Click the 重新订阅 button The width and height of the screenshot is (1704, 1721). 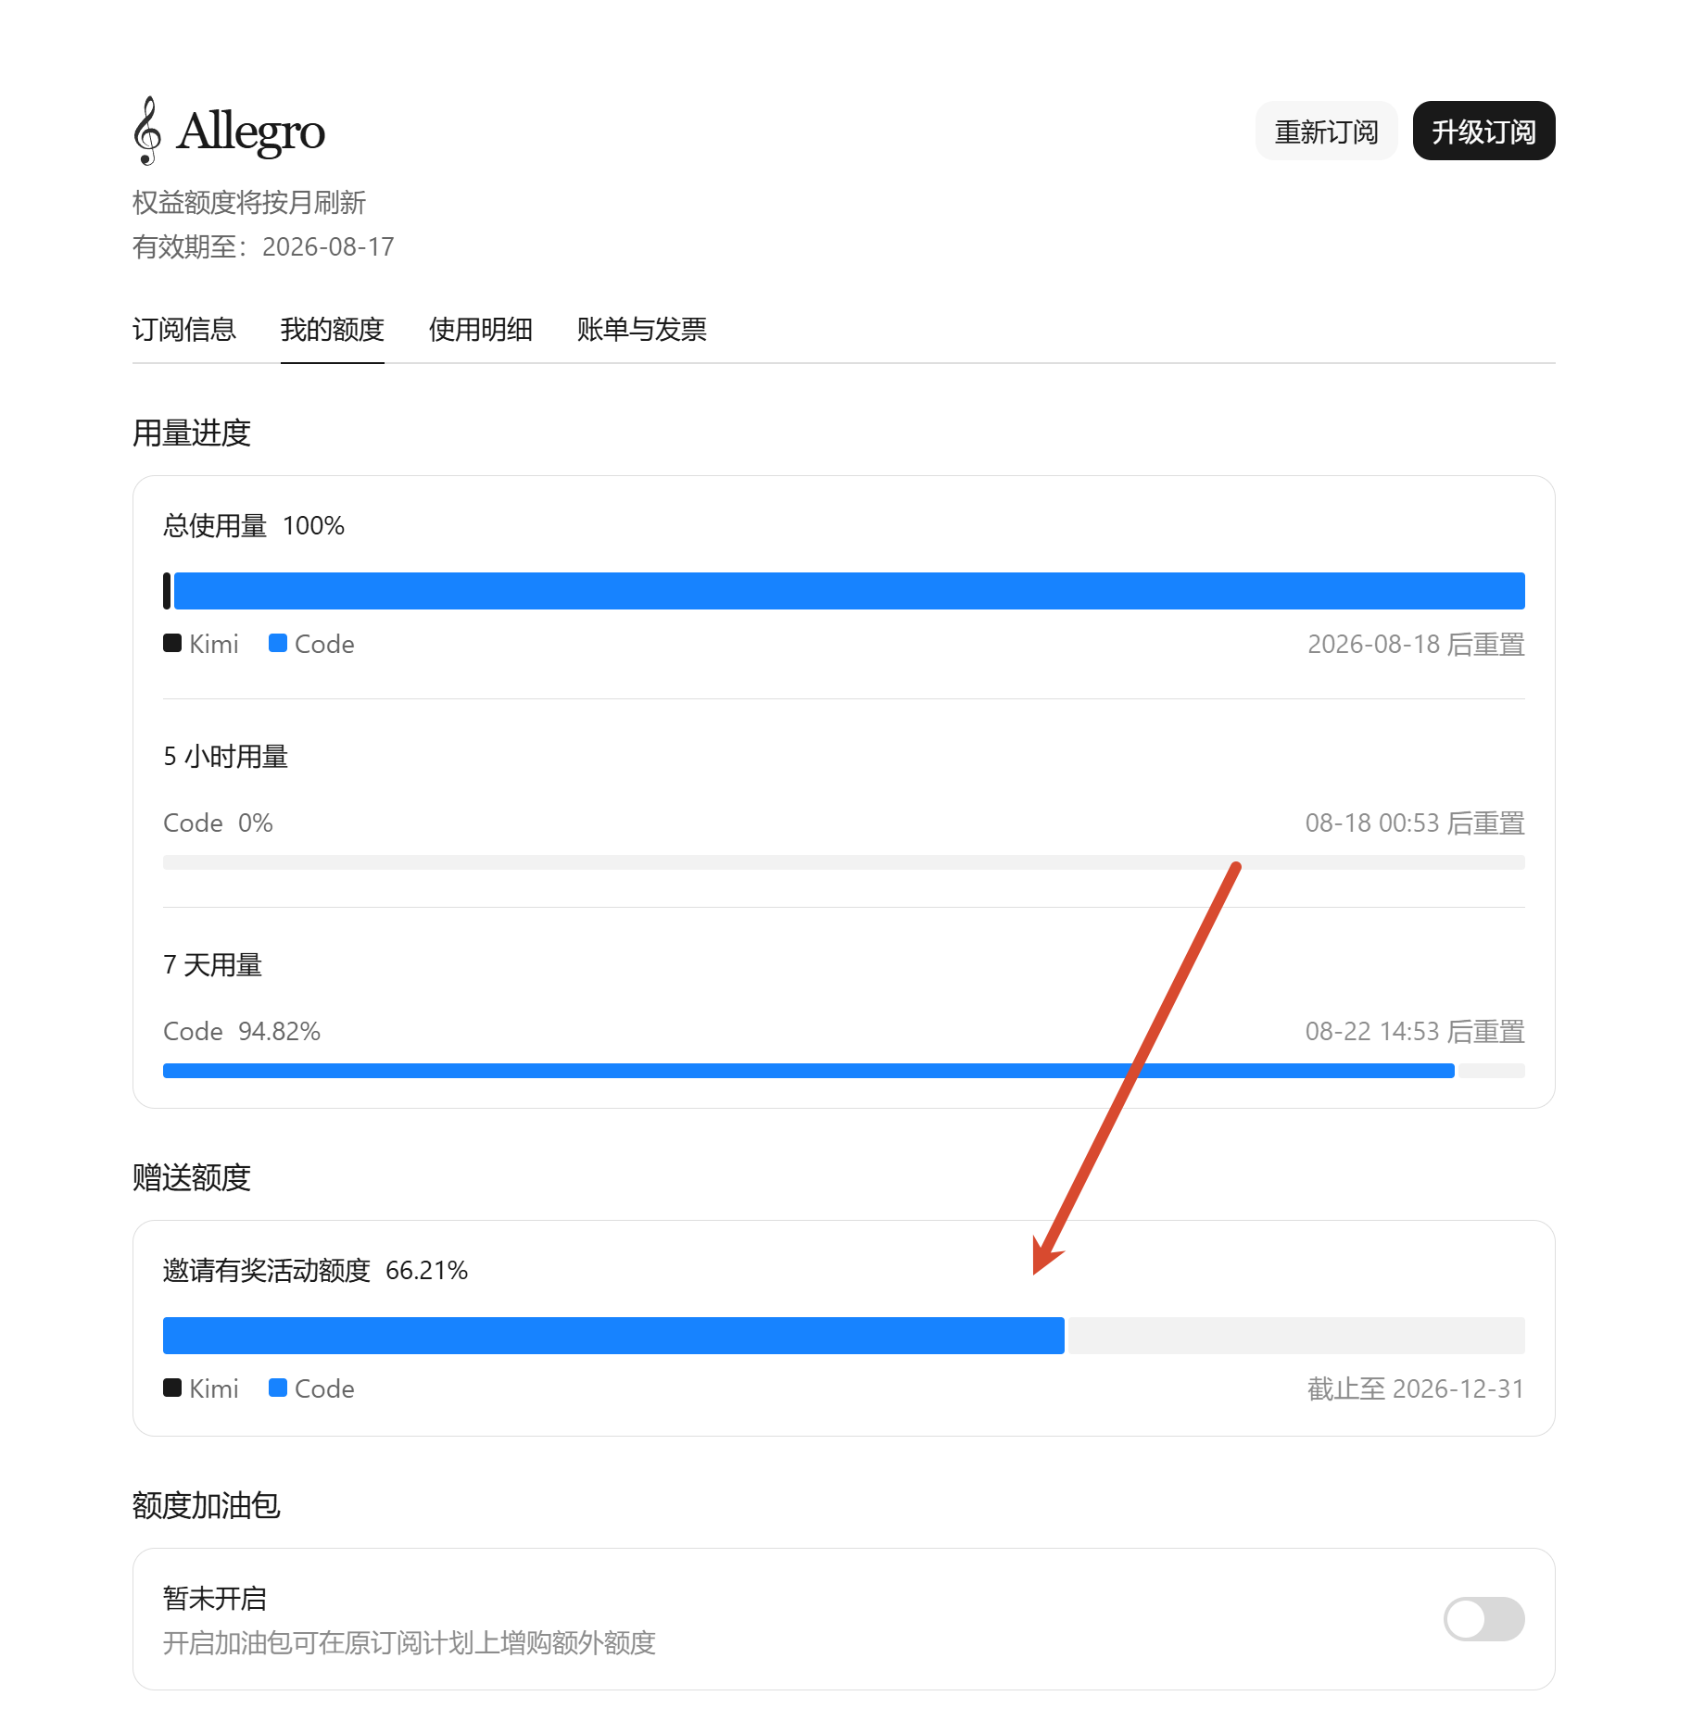[1326, 131]
